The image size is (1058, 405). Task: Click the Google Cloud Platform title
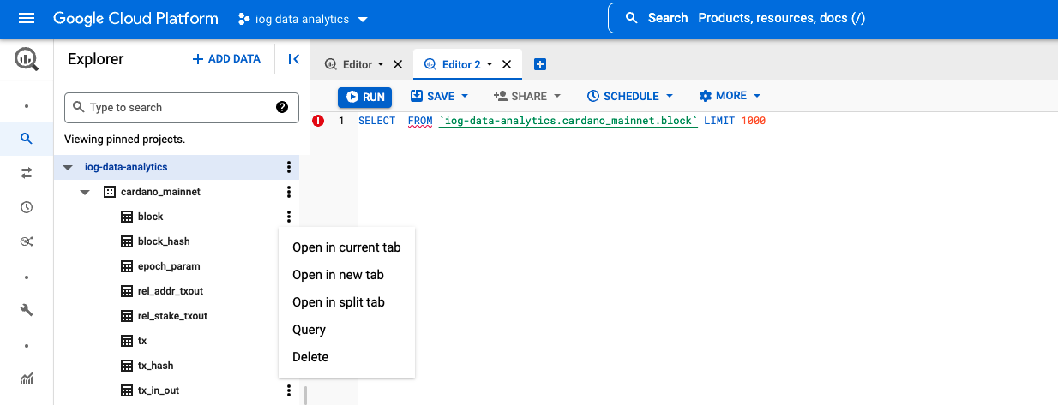click(x=135, y=18)
